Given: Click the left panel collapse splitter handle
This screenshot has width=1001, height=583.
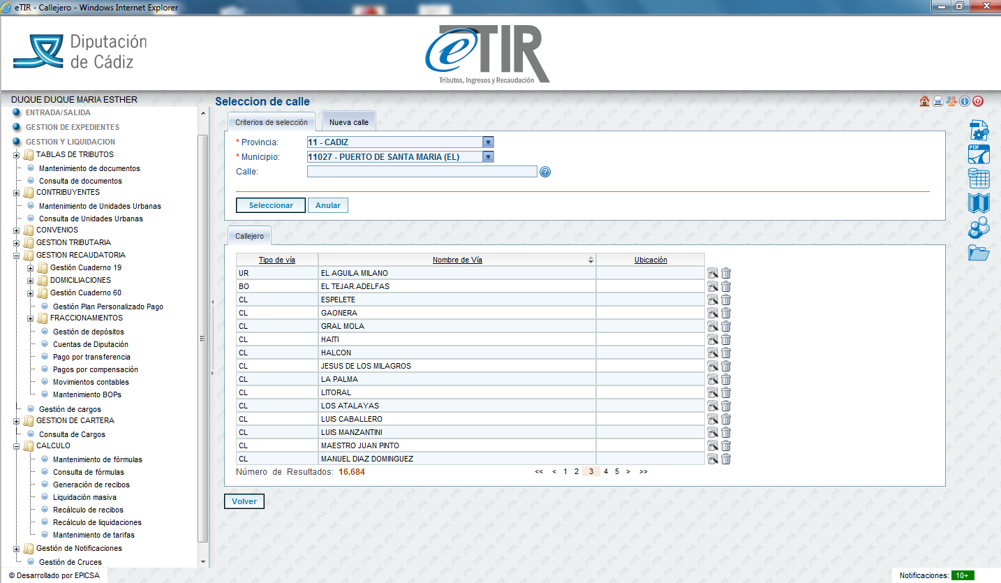Looking at the screenshot, I should (x=212, y=338).
